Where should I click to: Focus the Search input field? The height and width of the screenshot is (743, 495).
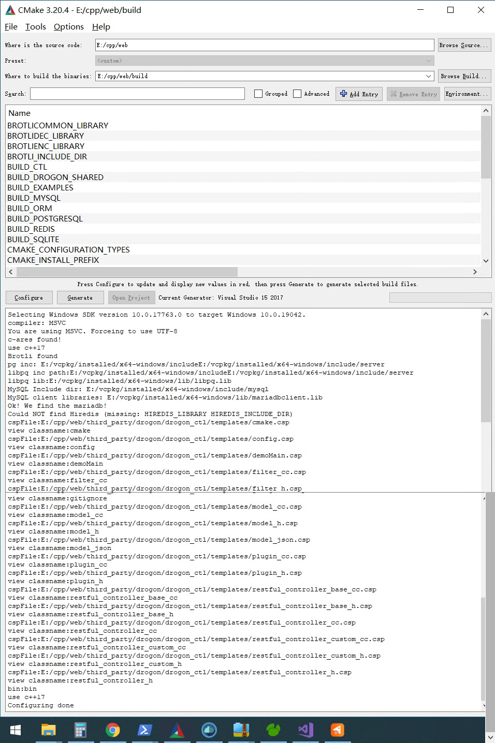(x=137, y=94)
